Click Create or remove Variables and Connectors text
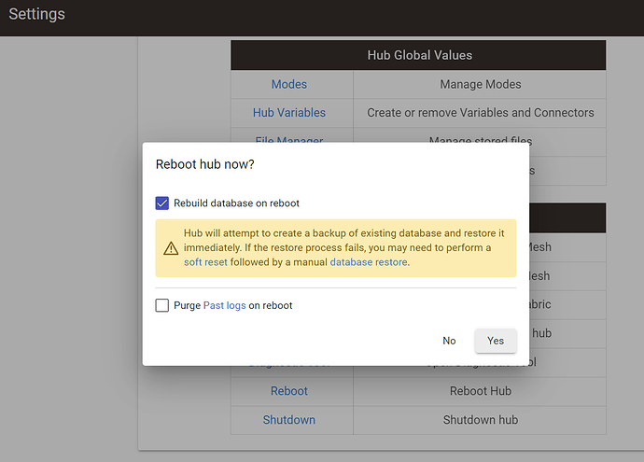 coord(480,113)
